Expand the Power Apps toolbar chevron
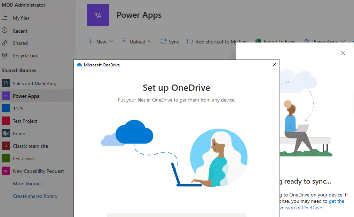 (343, 41)
